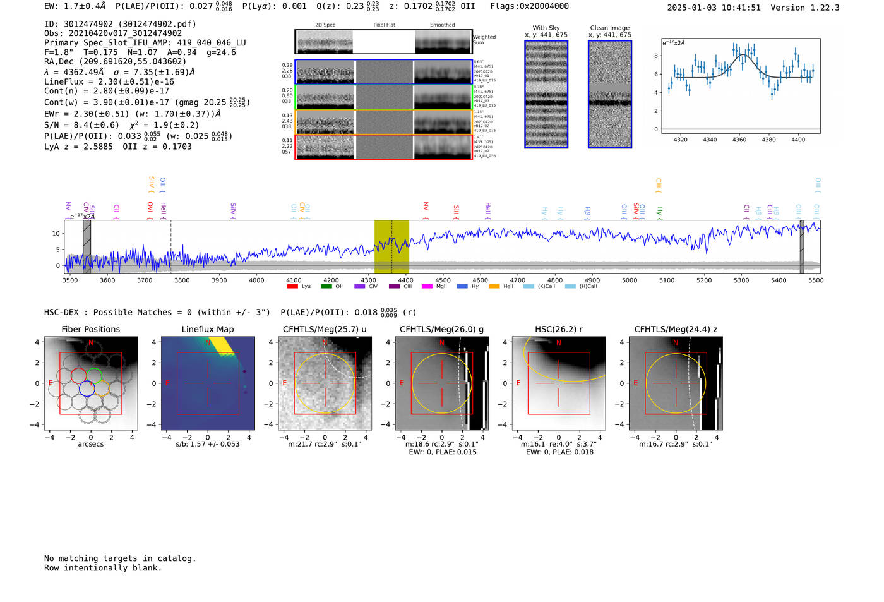The image size is (884, 602).
Task: Click the ID: 3012474902 text line
Action: coord(120,24)
